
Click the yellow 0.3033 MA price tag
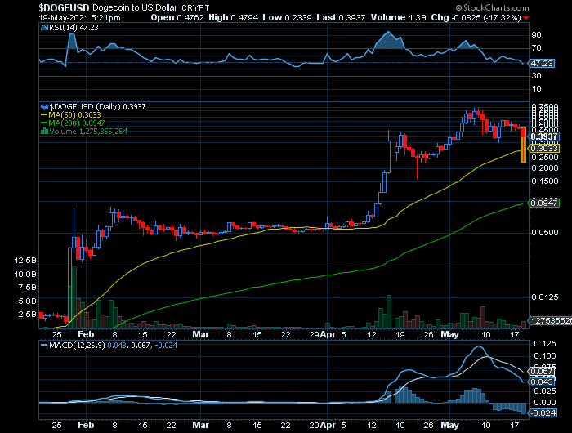tap(544, 148)
